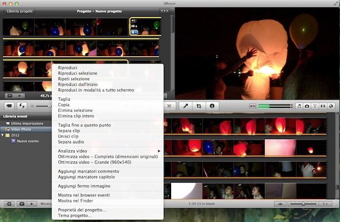Expand the Analizza video submenu
The image size is (340, 222).
pos(108,151)
